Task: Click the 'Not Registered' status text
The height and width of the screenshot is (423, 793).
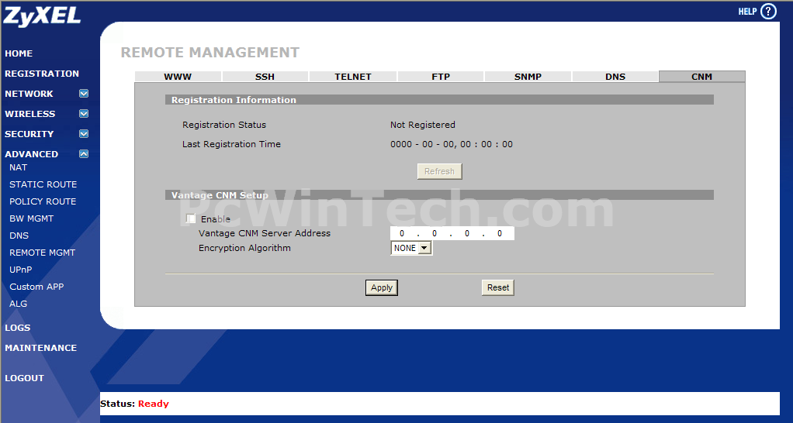Action: (x=423, y=125)
